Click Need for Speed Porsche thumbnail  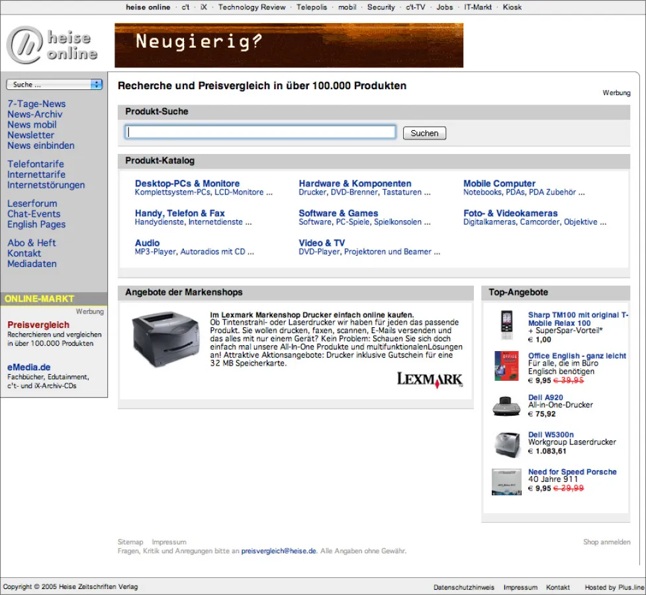pyautogui.click(x=507, y=482)
